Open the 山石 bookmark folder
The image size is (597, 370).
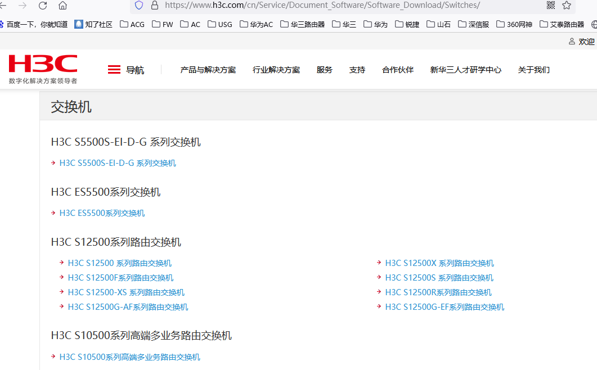438,24
